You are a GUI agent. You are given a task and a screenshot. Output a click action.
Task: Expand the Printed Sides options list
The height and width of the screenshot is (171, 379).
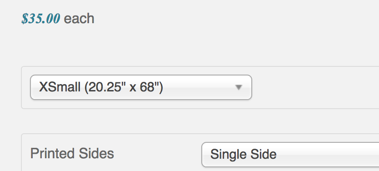[290, 154]
